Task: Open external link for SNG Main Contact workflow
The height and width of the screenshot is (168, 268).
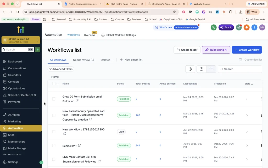Action: tap(99, 161)
